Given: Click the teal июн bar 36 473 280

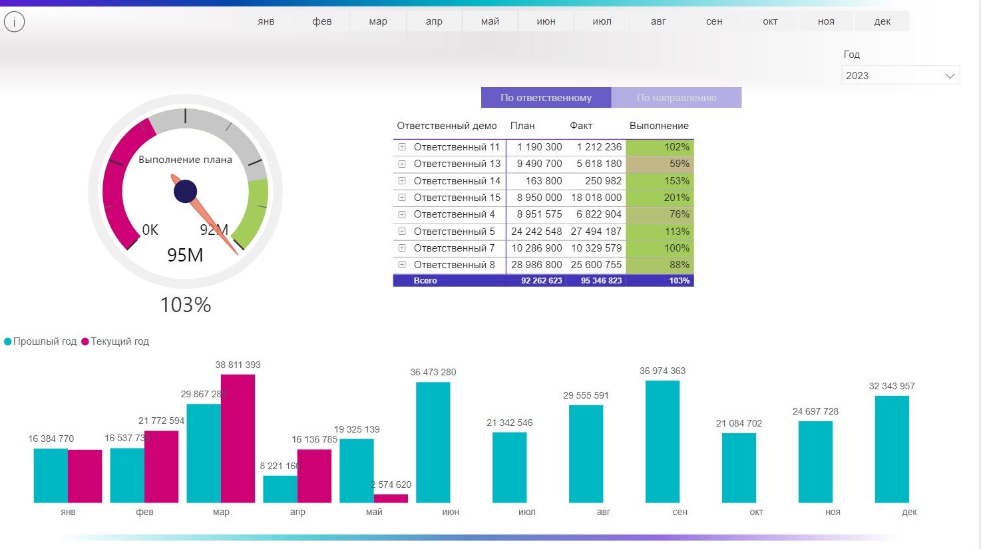Looking at the screenshot, I should tap(433, 443).
